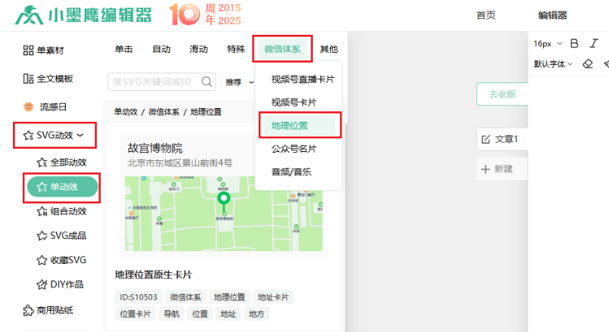Open 收藏SVG in the sidebar

(61, 260)
